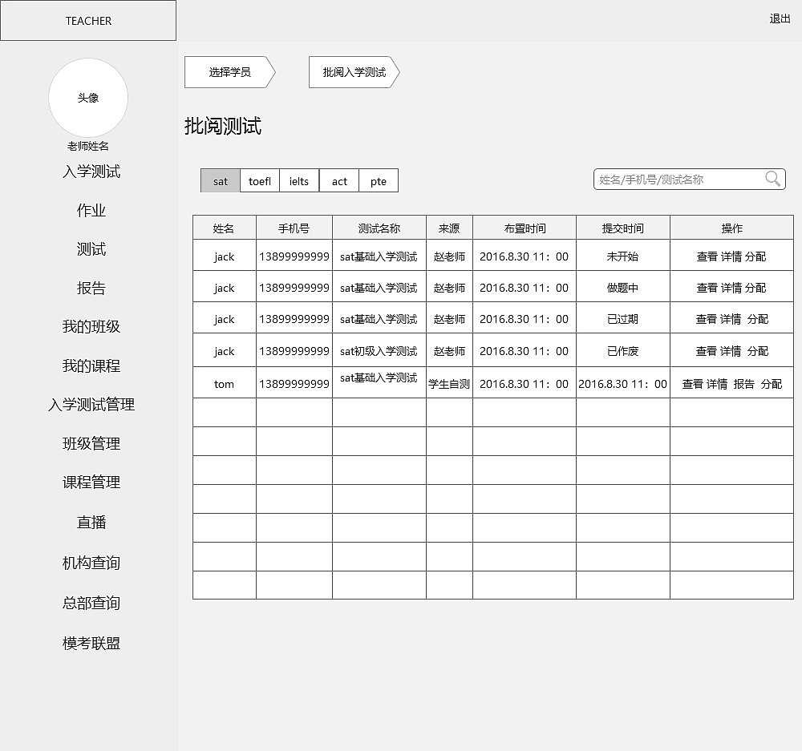
Task: Click 退出 to log out
Action: tap(778, 18)
